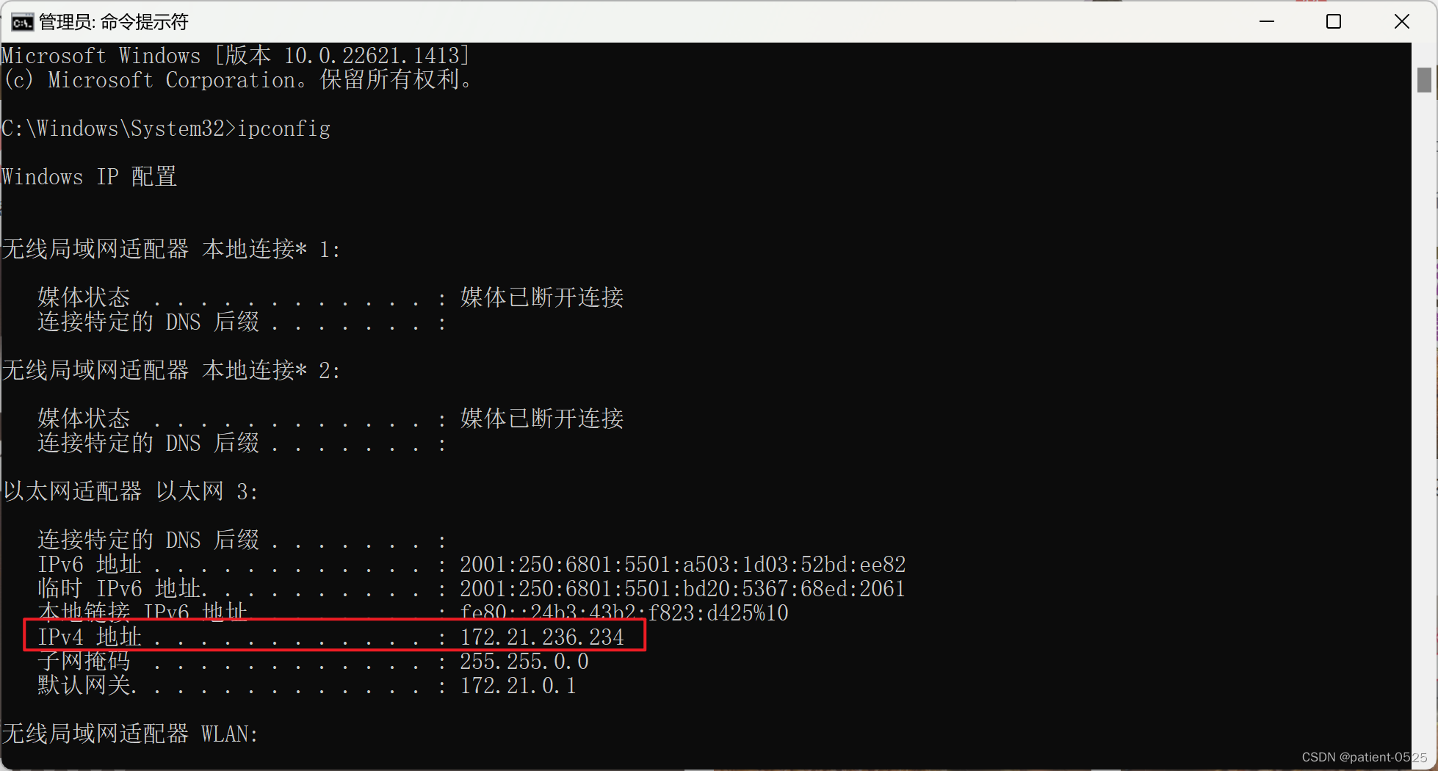Screen dimensions: 1438x771
Task: Click the vertical scrollbar thumb
Action: [x=1424, y=80]
